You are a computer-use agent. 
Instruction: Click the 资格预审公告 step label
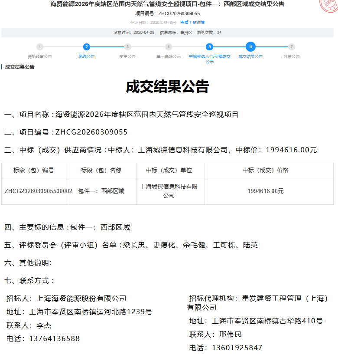tap(40, 56)
